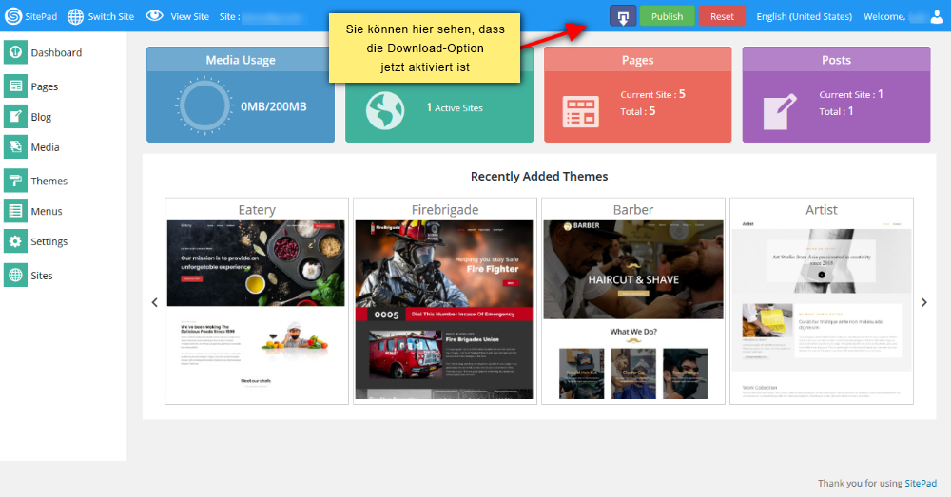Open the Media menu item

[45, 147]
